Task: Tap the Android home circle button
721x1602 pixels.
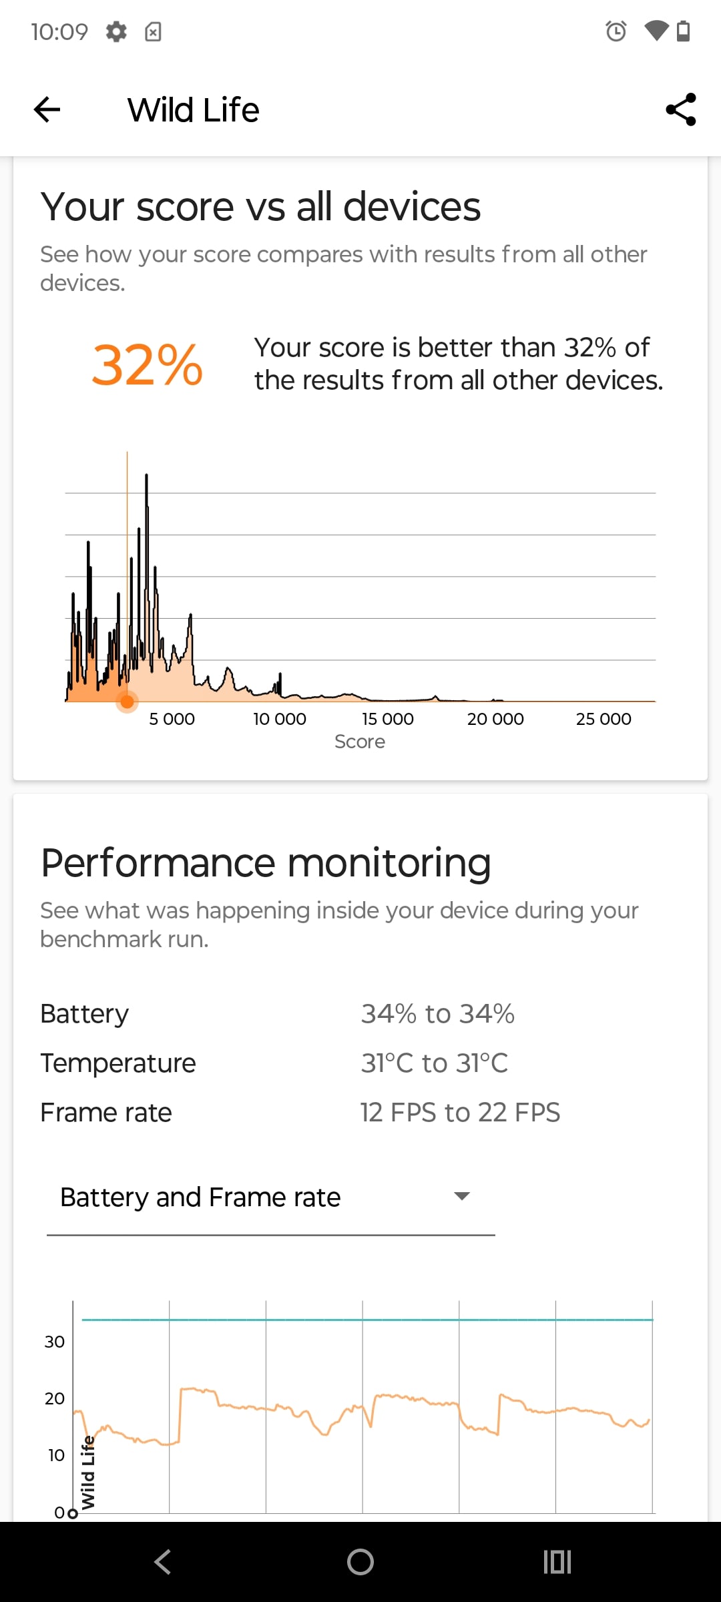Action: pyautogui.click(x=360, y=1562)
